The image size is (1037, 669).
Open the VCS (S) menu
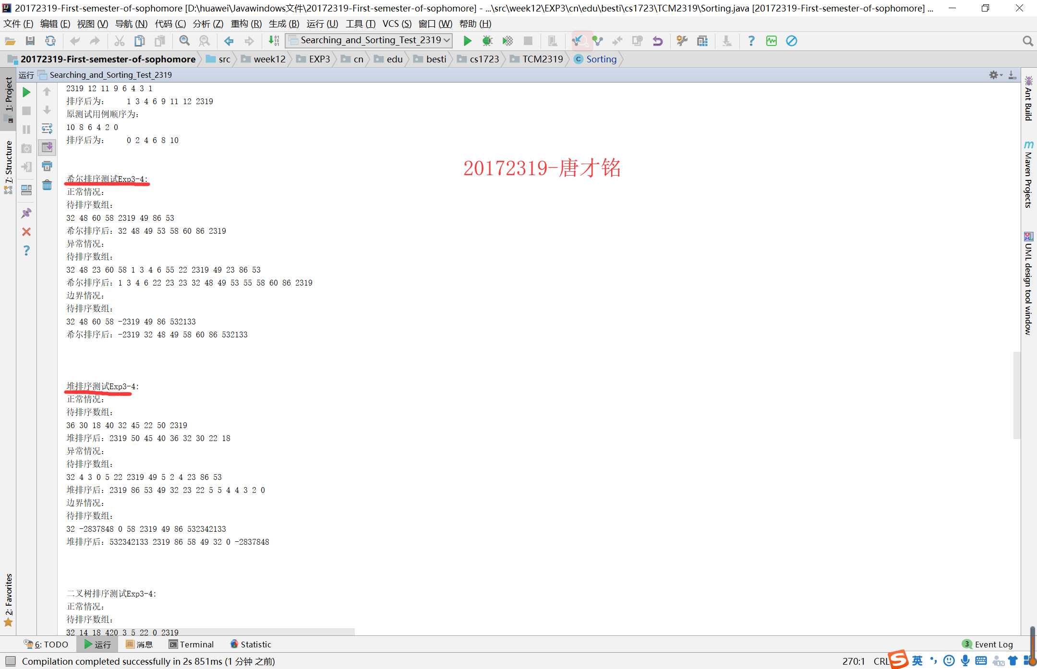click(397, 24)
